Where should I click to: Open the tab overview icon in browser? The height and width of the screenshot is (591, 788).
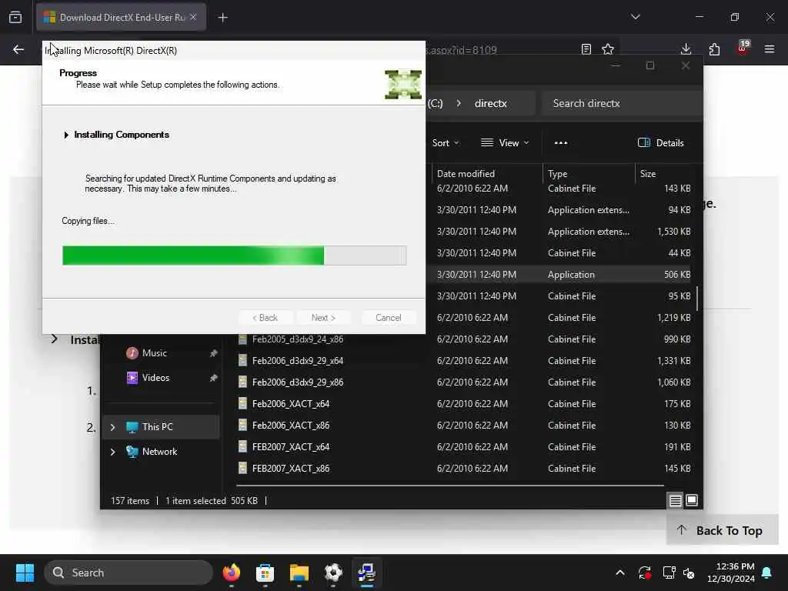click(x=15, y=18)
